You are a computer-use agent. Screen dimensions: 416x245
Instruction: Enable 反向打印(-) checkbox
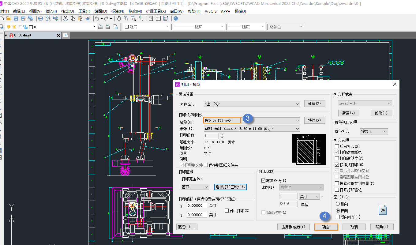[338, 217]
